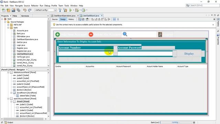Click the Account Number text field
This screenshot has height=124, width=220.
tap(86, 53)
